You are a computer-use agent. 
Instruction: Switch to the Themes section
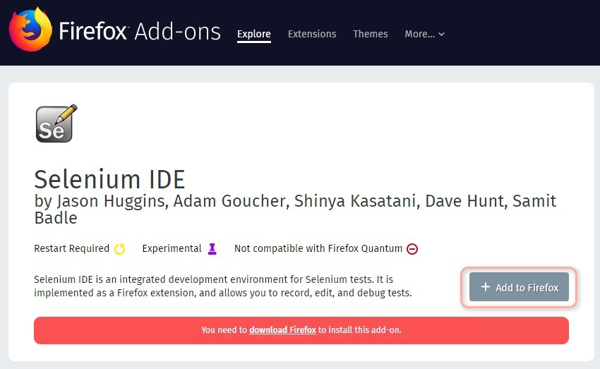371,34
